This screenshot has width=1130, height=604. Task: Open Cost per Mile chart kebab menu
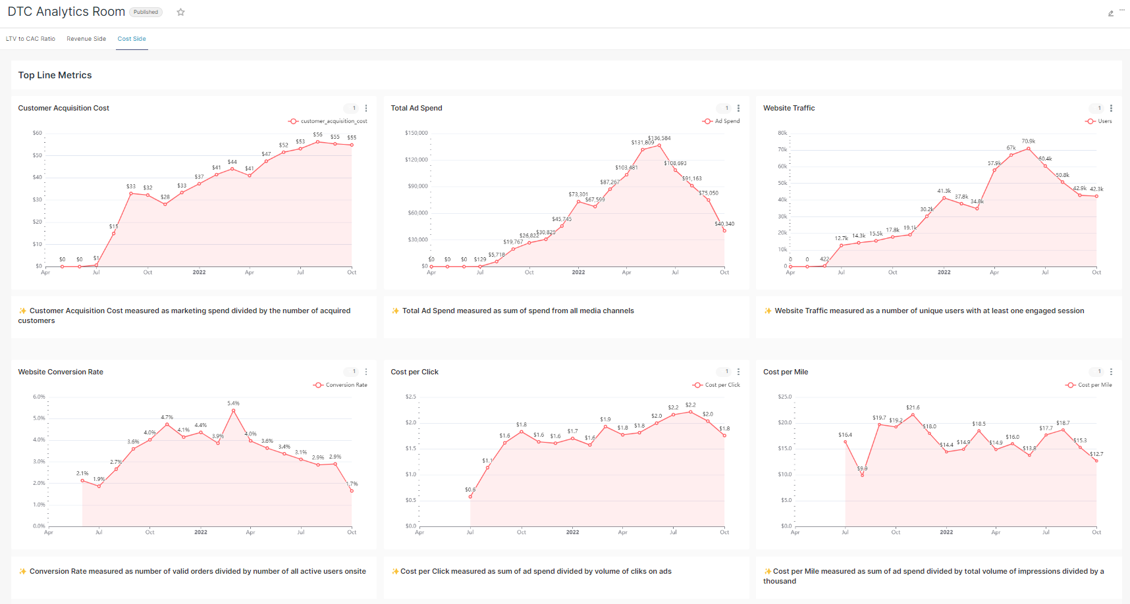[1111, 372]
